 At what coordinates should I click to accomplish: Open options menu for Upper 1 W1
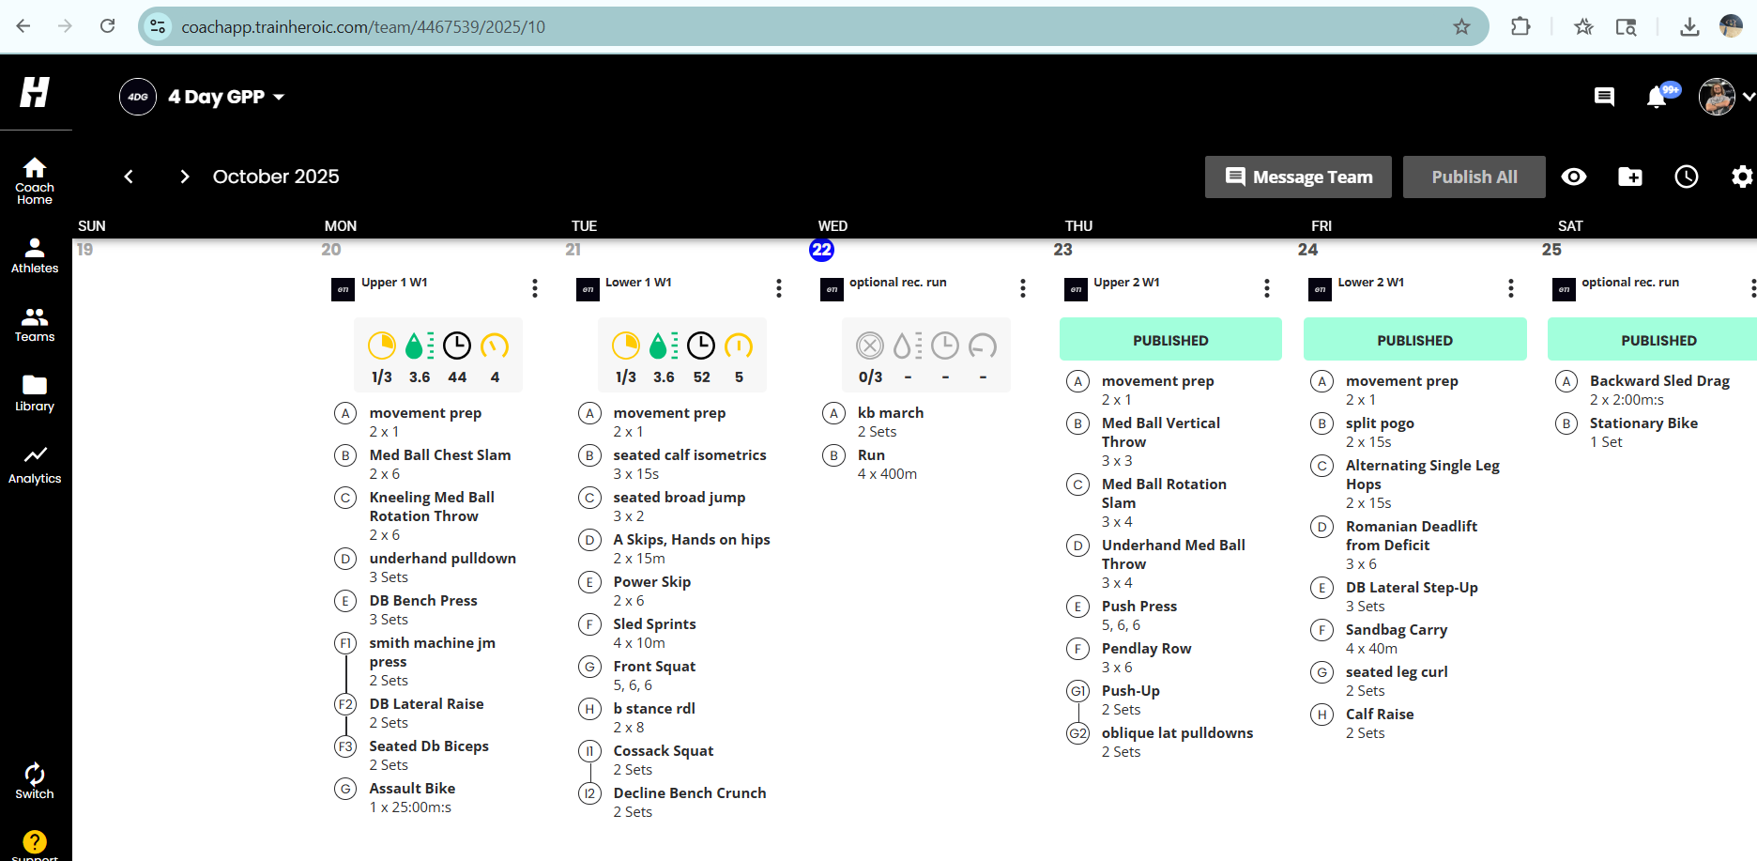click(x=535, y=288)
